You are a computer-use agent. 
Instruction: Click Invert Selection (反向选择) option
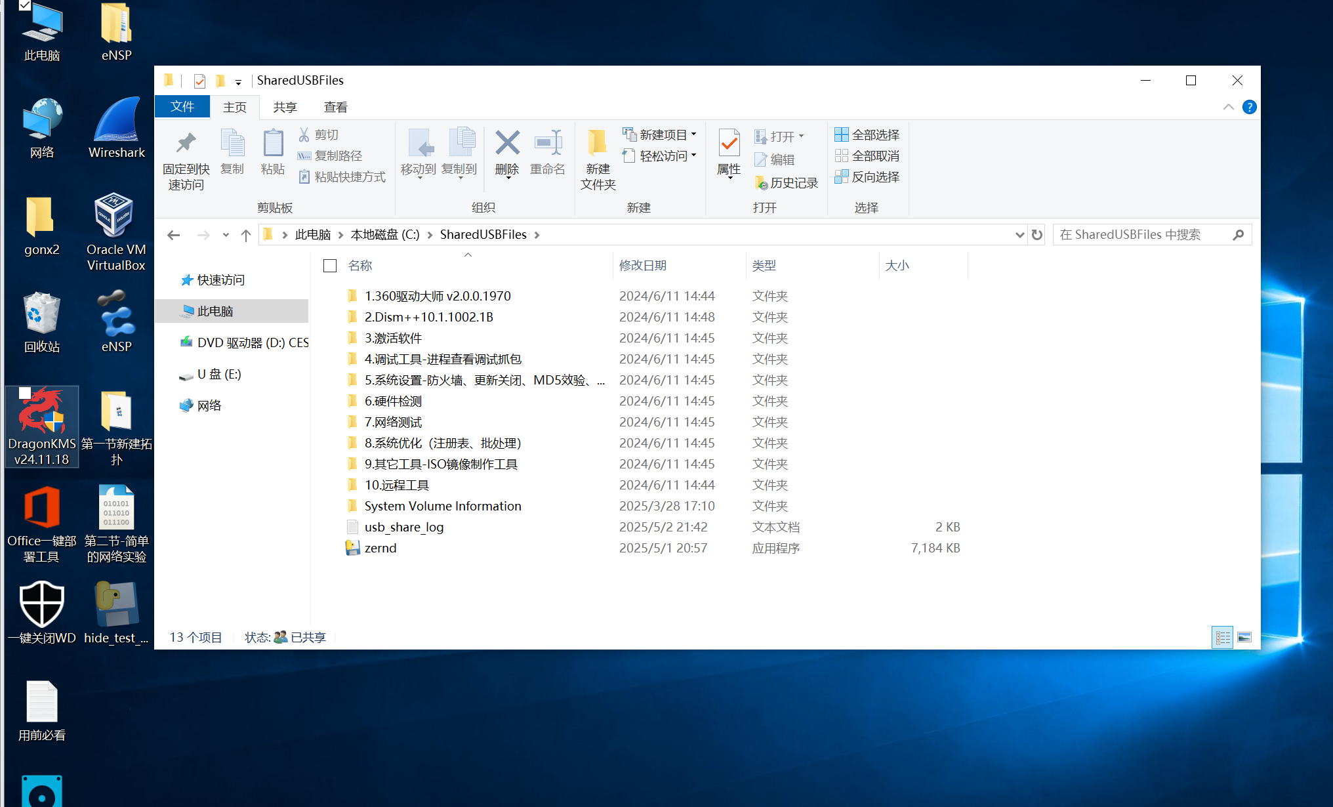click(867, 177)
